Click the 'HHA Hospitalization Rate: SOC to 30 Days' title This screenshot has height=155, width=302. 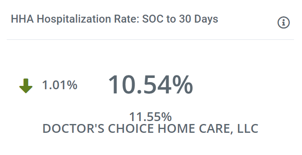tap(114, 19)
